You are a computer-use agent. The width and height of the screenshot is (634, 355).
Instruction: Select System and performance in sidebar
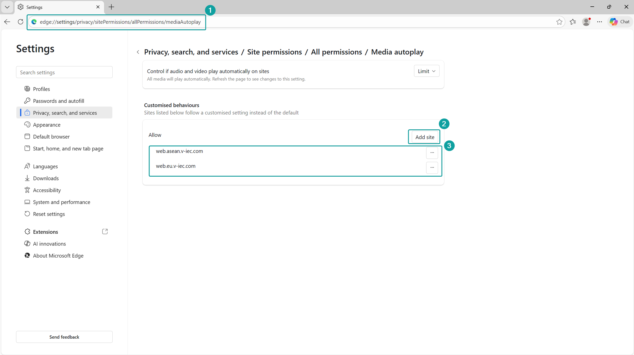pos(61,202)
